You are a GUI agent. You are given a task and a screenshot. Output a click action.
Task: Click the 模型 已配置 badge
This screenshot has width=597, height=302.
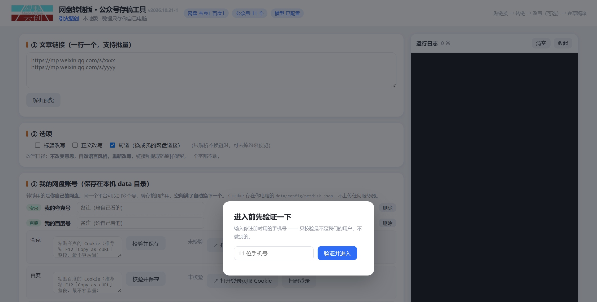(x=287, y=13)
